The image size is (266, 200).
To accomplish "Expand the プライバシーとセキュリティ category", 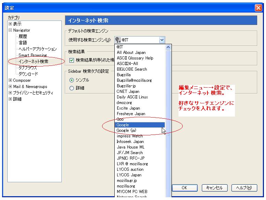I will (x=10, y=93).
